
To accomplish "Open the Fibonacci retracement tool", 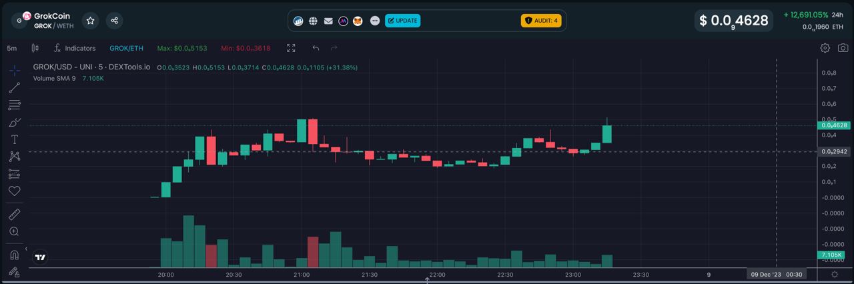I will coord(14,105).
